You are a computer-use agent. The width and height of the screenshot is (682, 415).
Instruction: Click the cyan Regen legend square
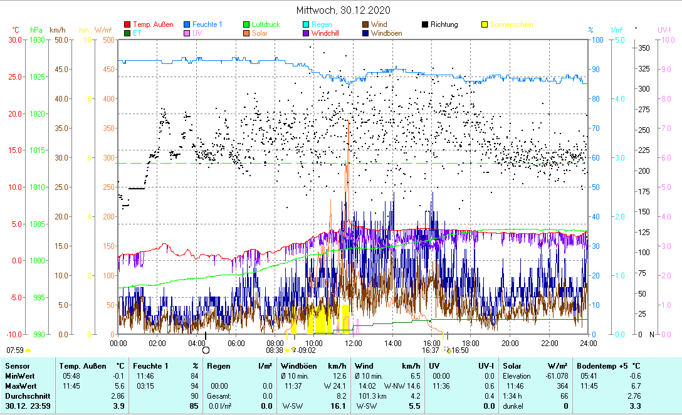[x=306, y=24]
